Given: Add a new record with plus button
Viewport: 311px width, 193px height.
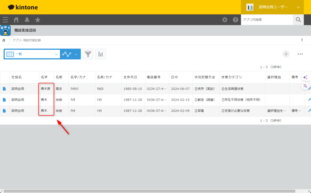Looking at the screenshot, I should (286, 54).
